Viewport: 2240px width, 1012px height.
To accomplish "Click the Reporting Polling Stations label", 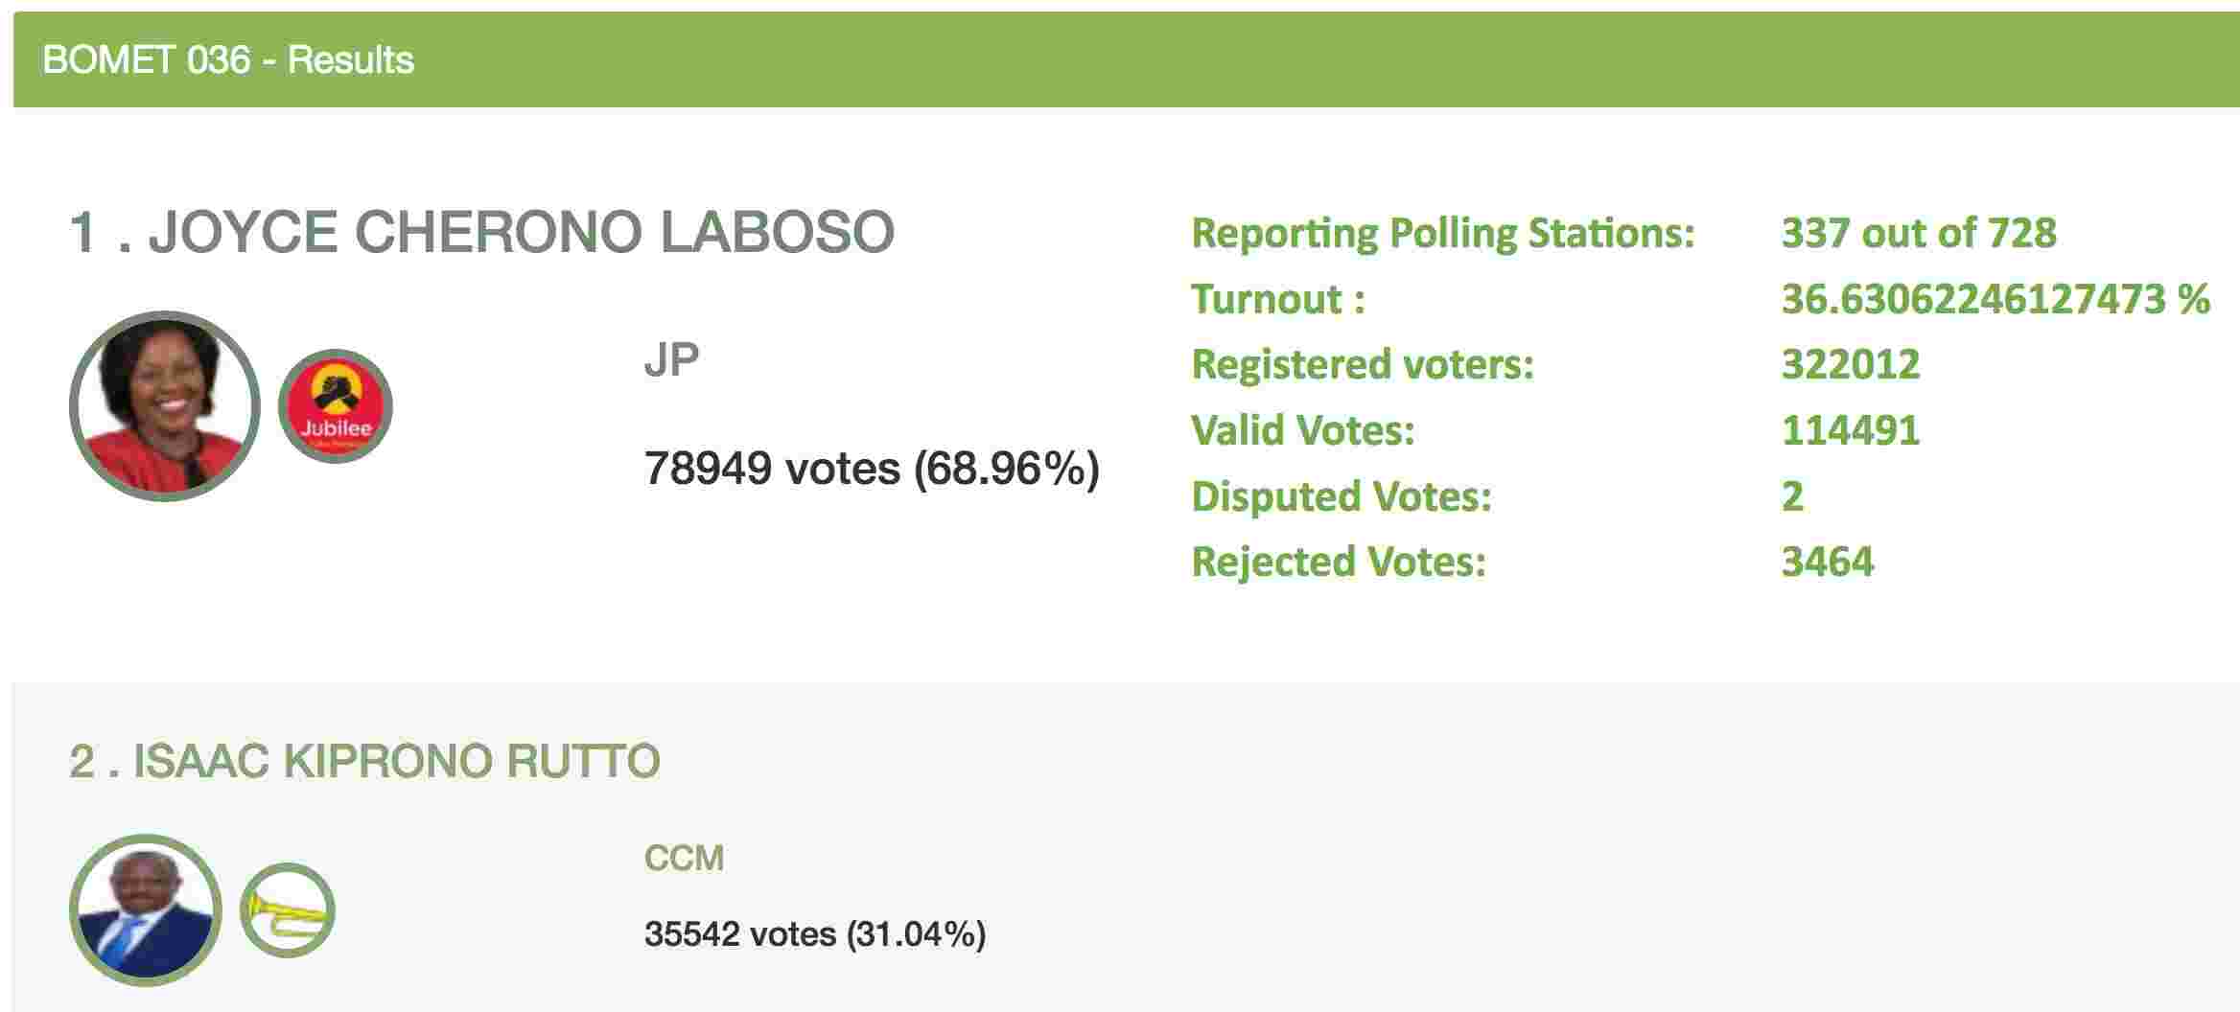I will tap(1442, 233).
